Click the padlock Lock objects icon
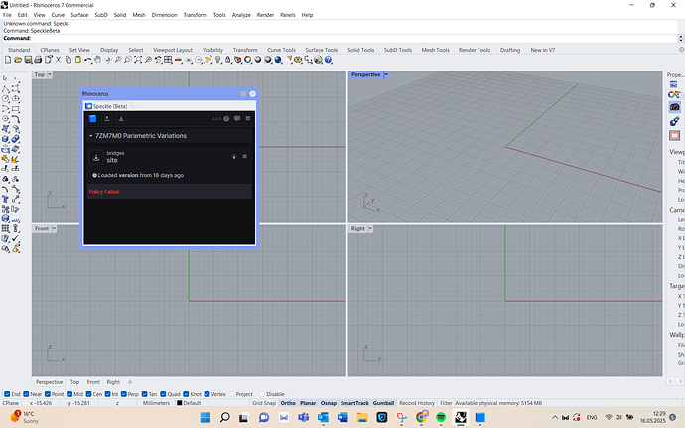This screenshot has width=685, height=428. [228, 60]
